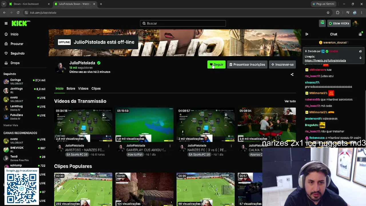Viewport: 366px width, 206px height.
Task: Click the Buscar search field
Action: coord(183,23)
